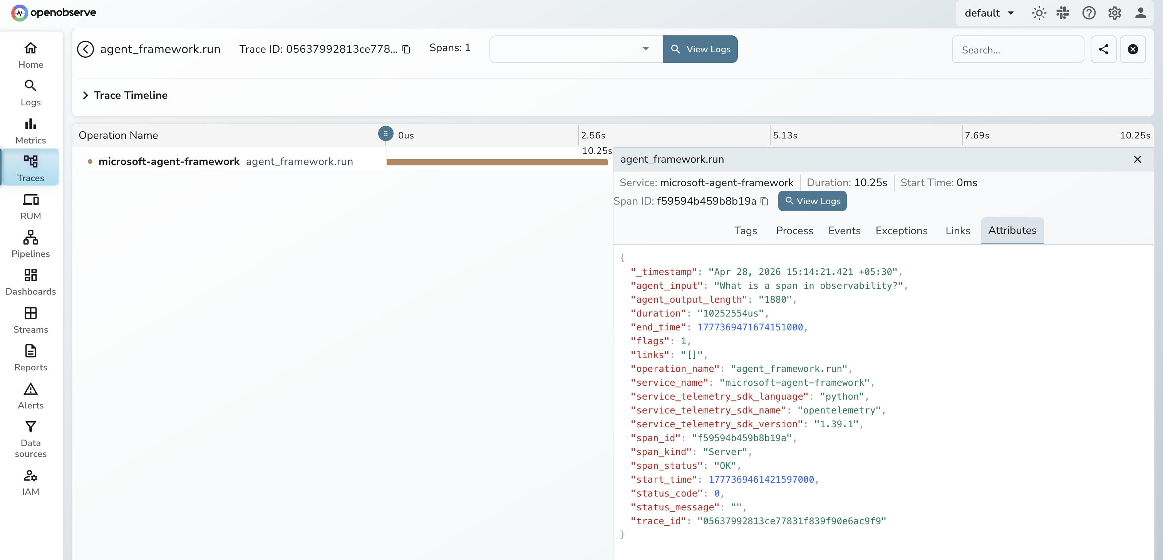Screen dimensions: 1163x560
Task: Copy the Span ID using the copy icon
Action: 764,201
